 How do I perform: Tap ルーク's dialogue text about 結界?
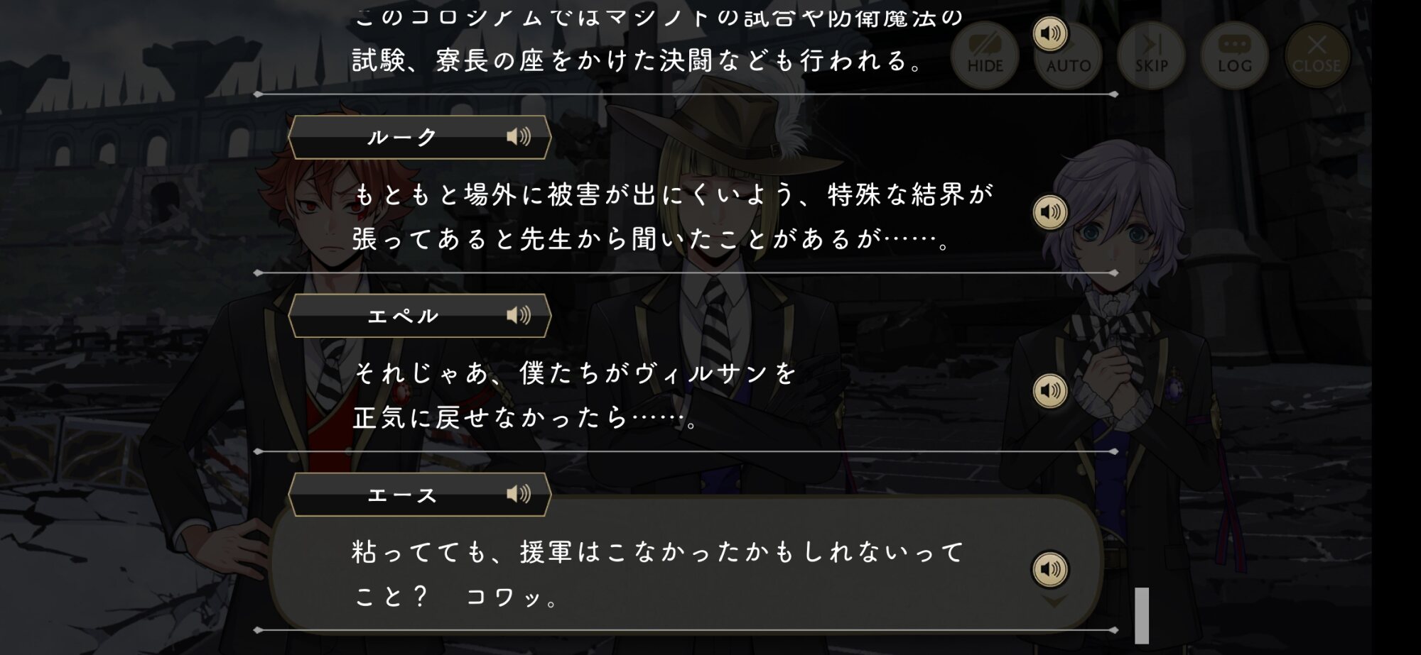click(672, 216)
